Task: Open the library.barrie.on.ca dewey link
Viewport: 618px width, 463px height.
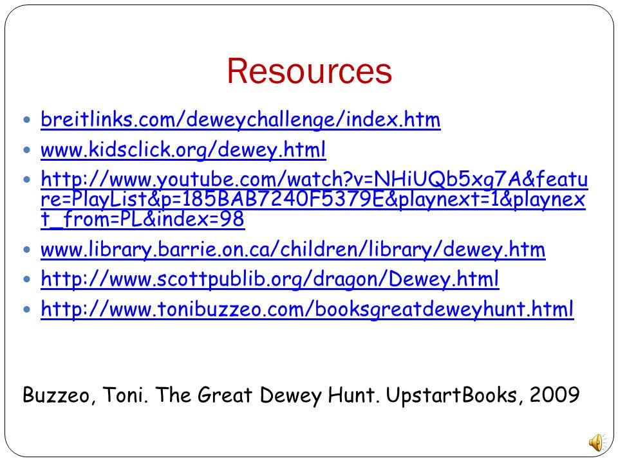Action: pos(293,250)
